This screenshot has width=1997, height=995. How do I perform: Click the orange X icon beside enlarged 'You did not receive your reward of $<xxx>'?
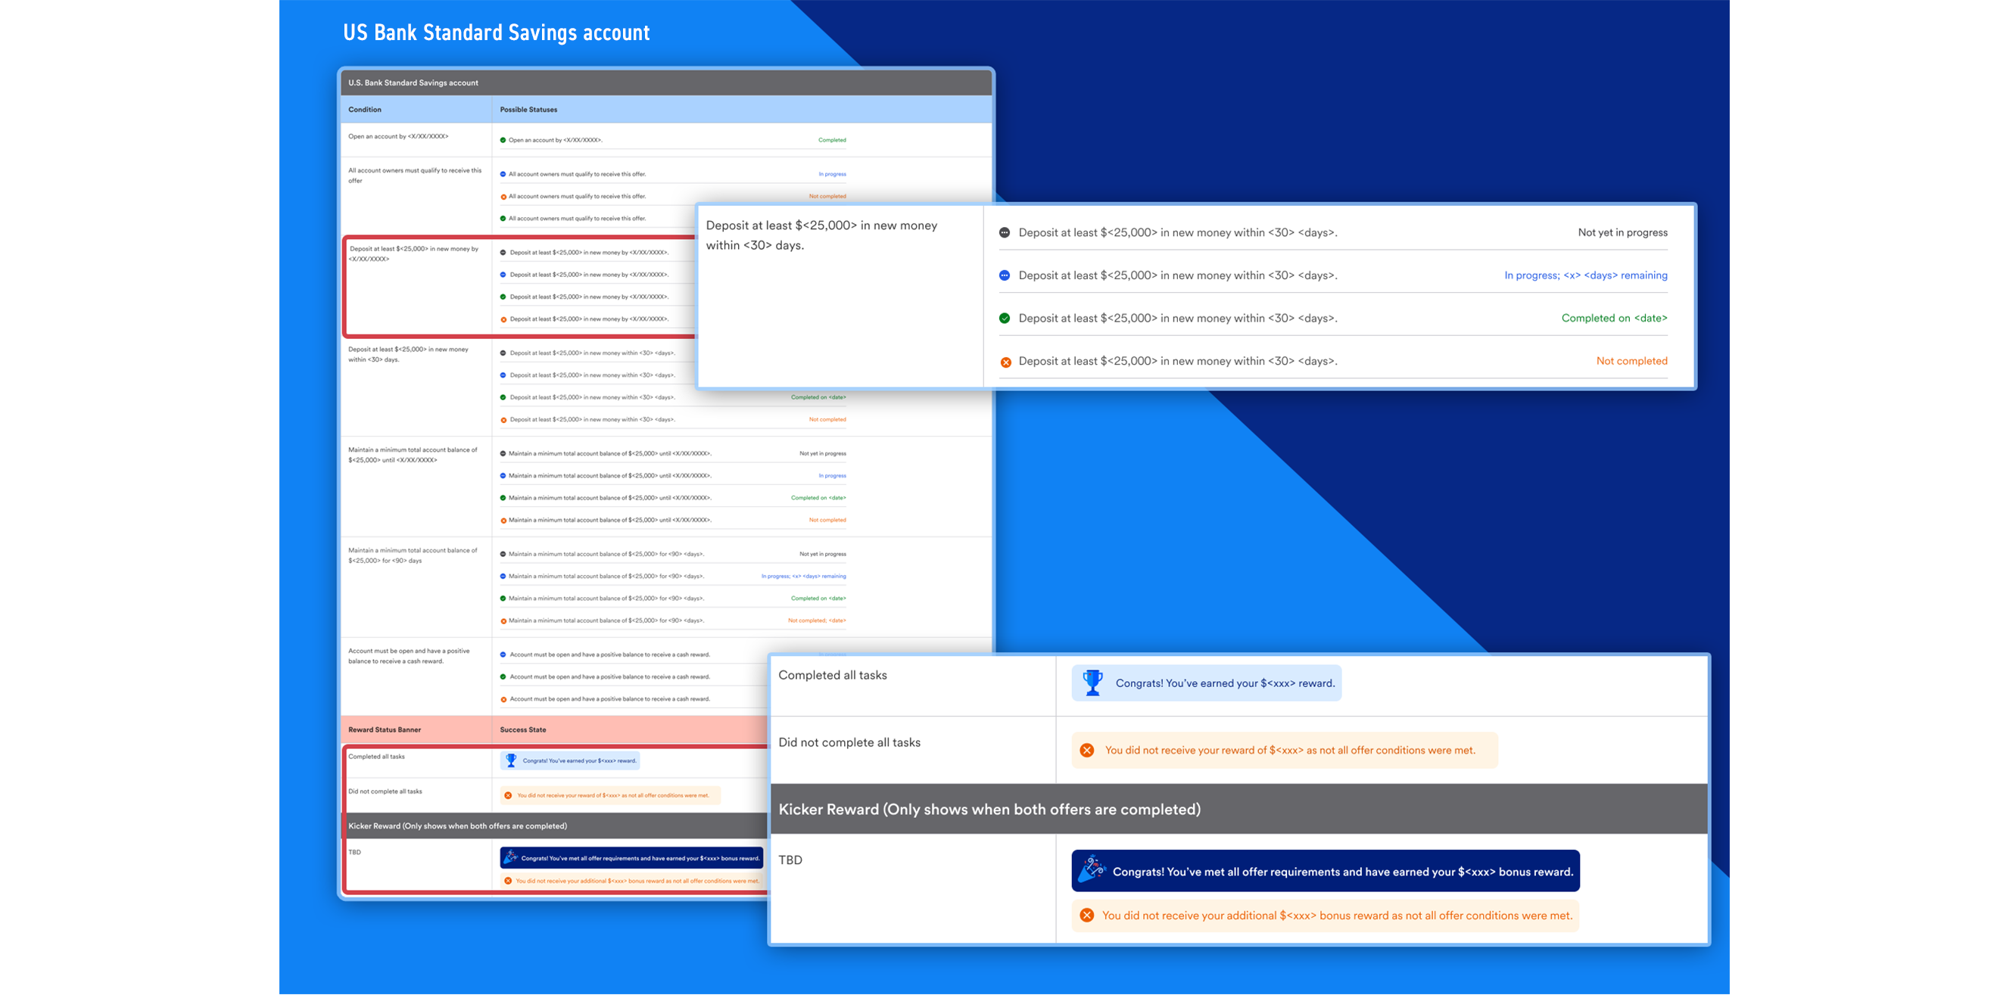1087,750
